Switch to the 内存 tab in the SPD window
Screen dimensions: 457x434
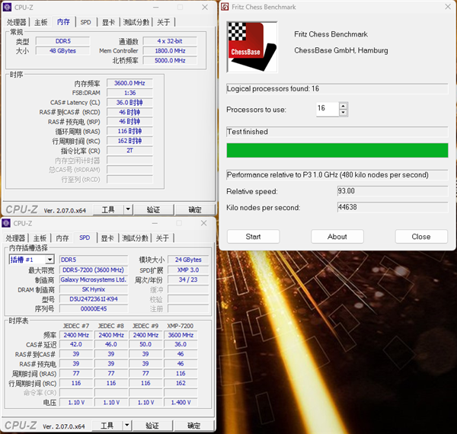(62, 238)
